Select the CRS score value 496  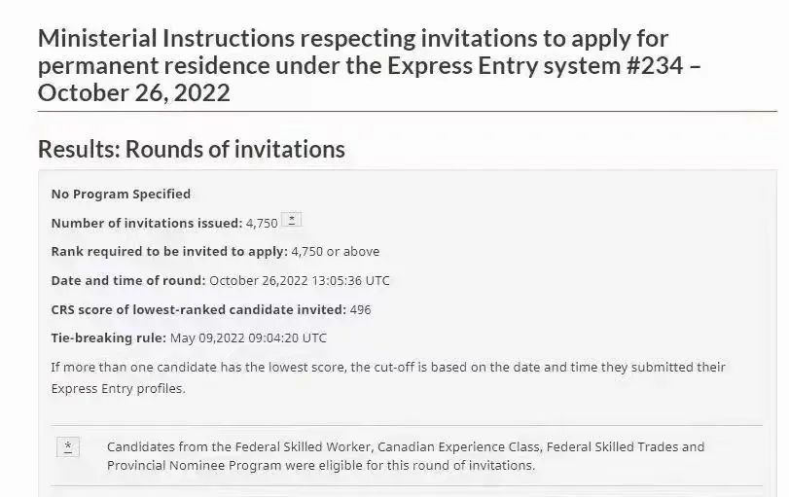pos(360,309)
